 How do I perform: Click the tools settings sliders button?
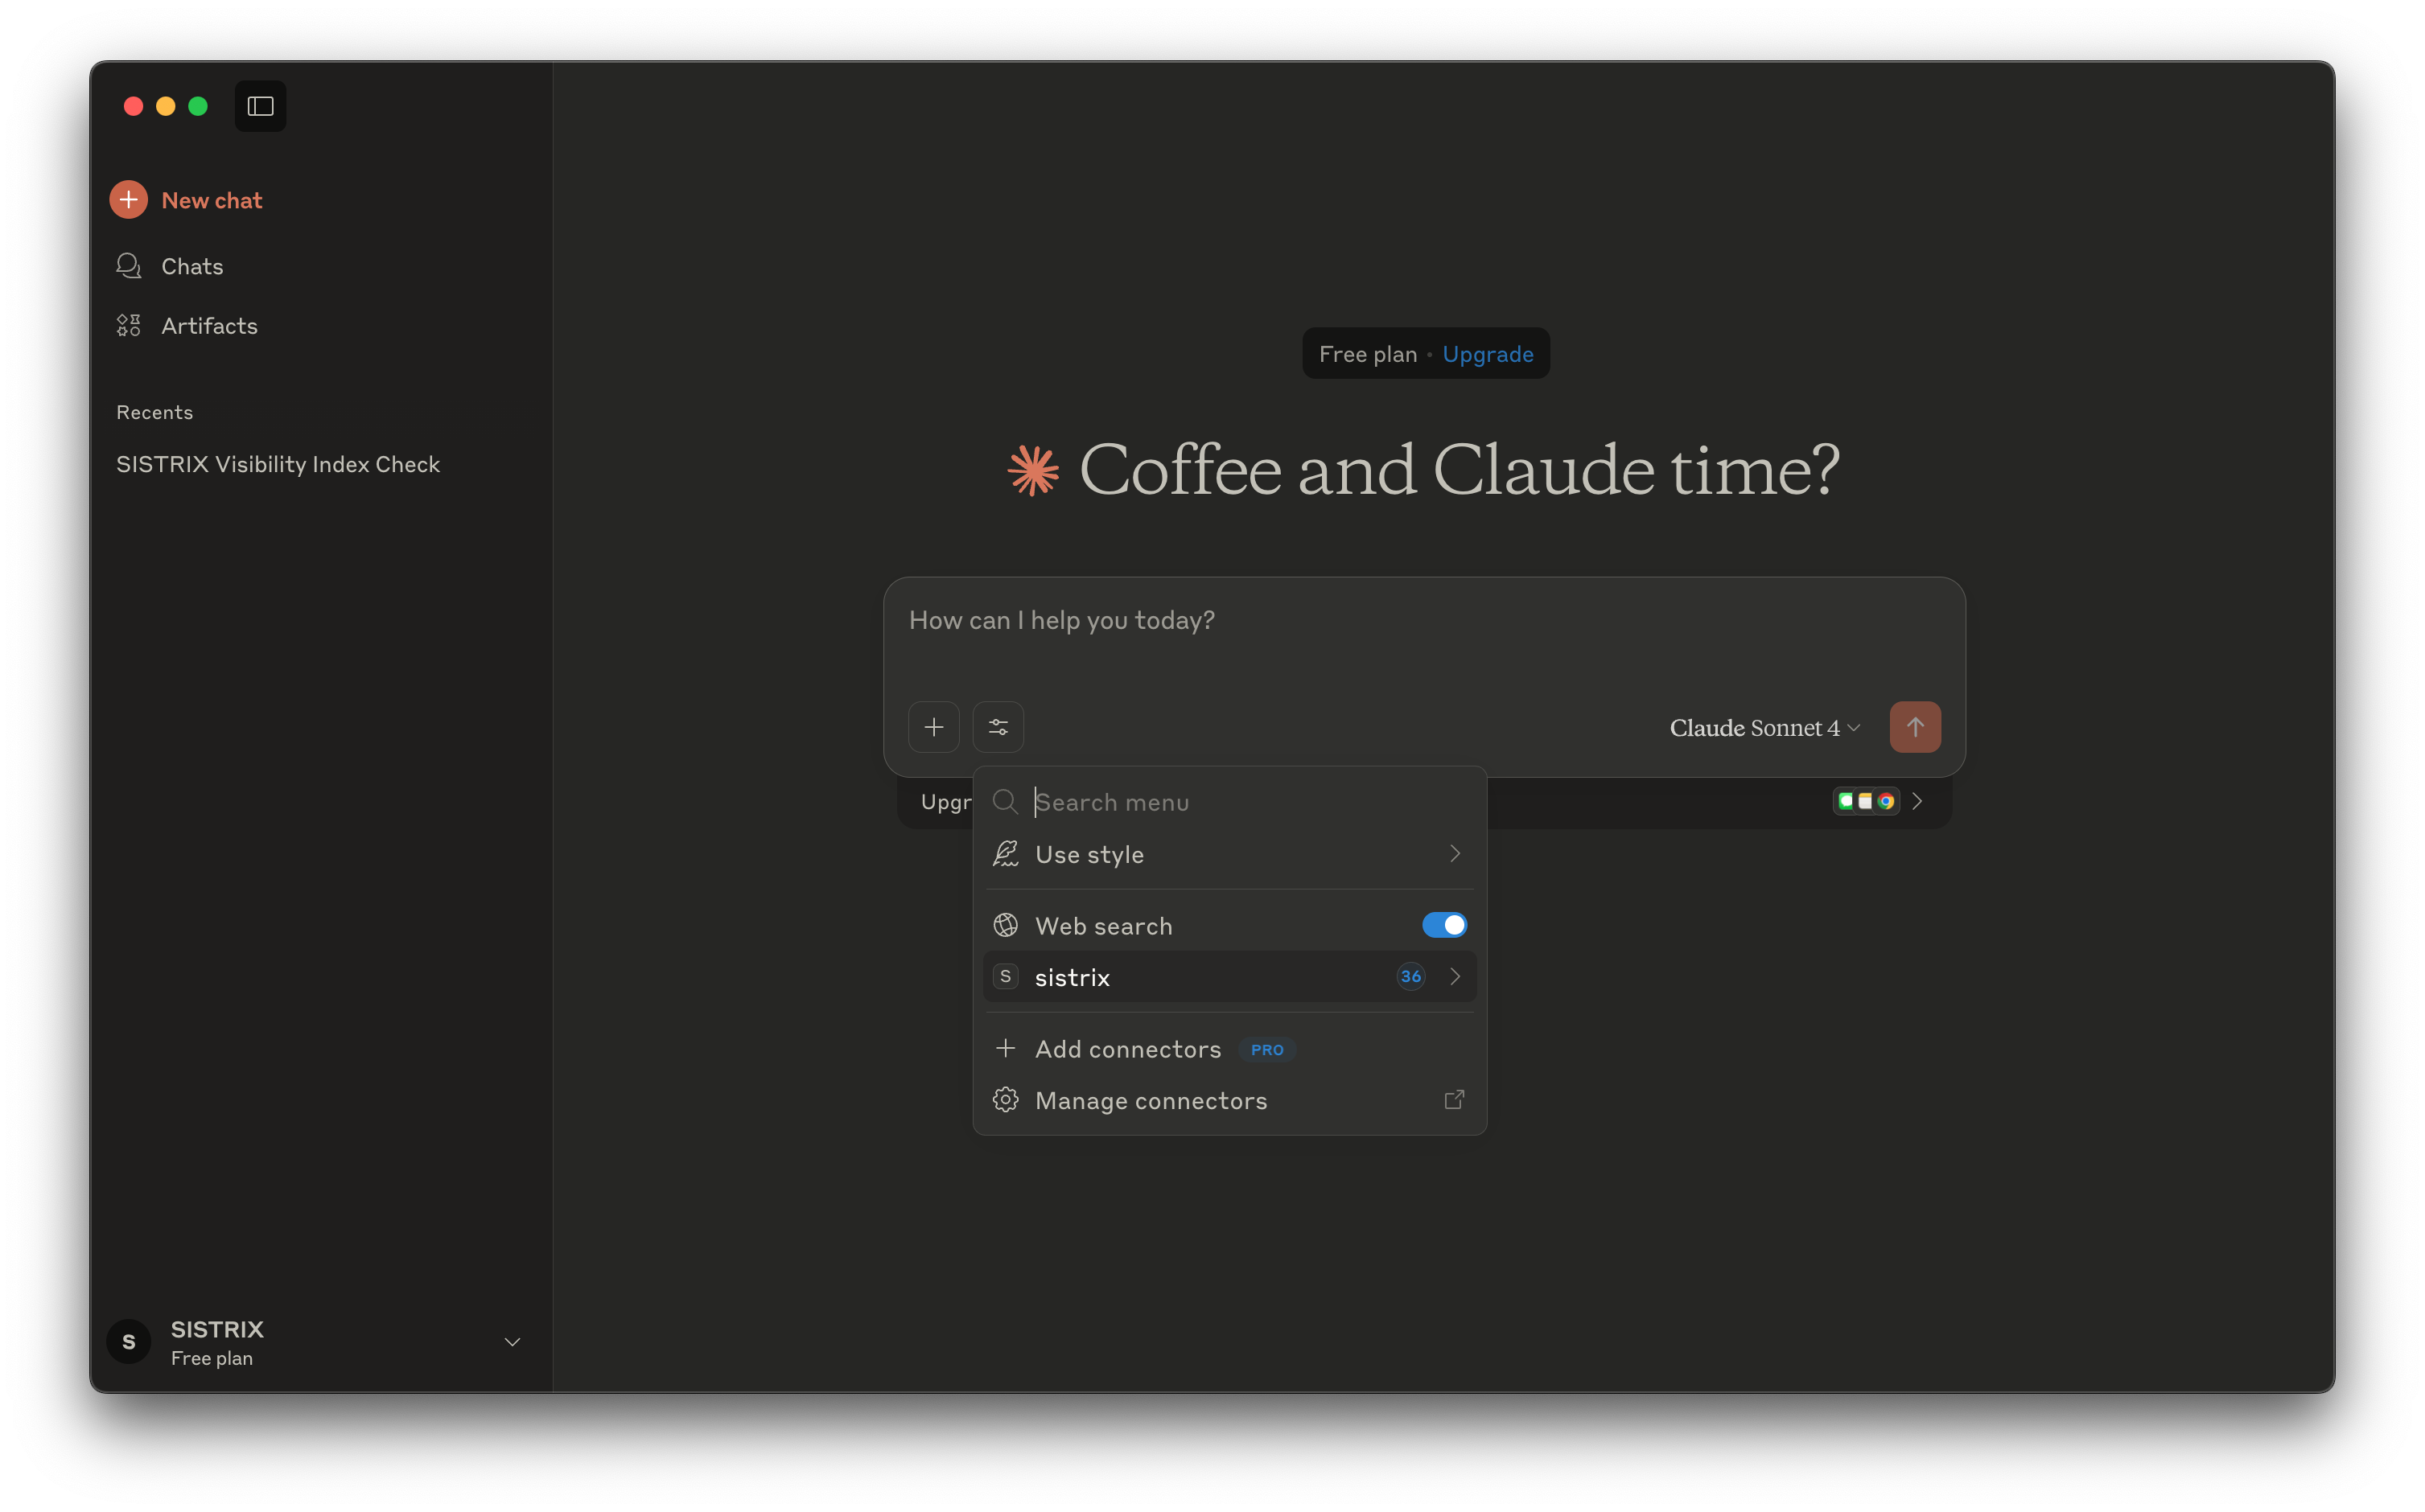tap(998, 727)
